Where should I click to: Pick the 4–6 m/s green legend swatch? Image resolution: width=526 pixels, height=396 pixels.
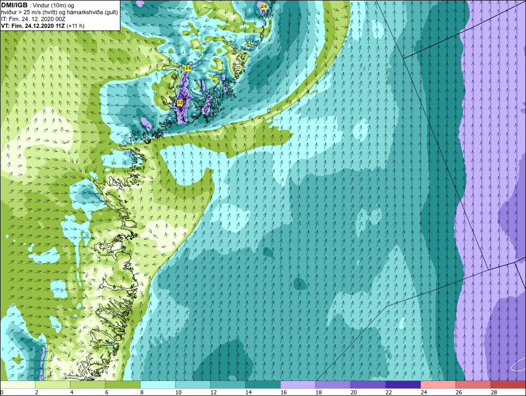tap(87, 384)
